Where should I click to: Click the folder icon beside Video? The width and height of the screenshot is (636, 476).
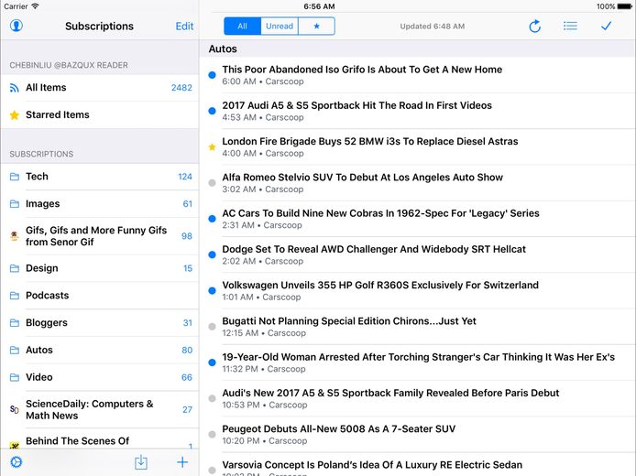[14, 377]
